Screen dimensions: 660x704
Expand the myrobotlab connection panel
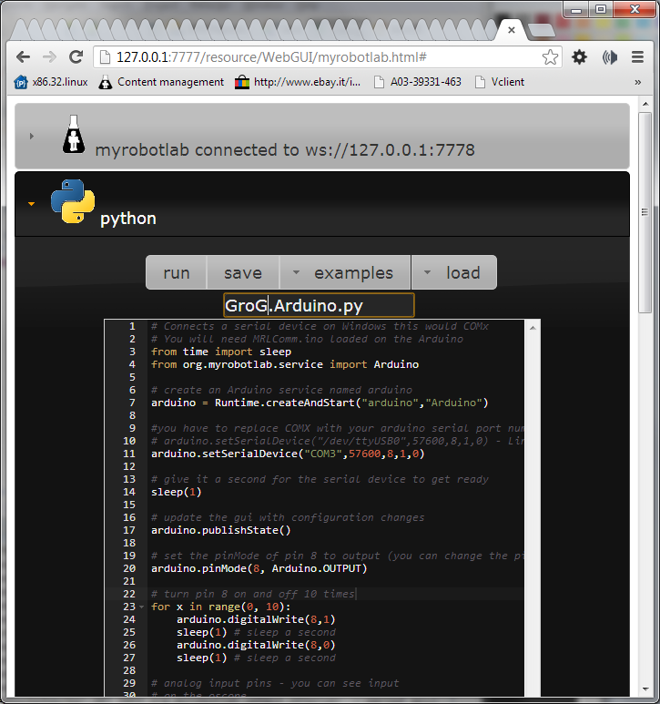[32, 136]
